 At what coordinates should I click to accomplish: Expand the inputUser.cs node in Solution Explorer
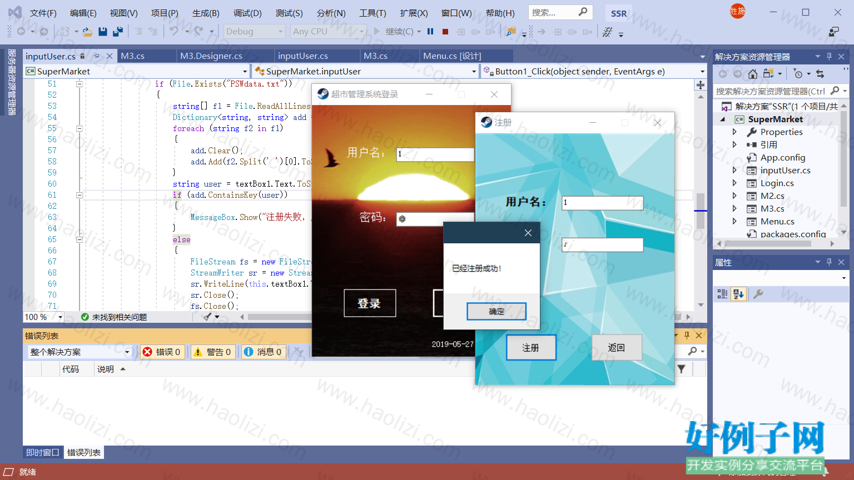tap(734, 171)
